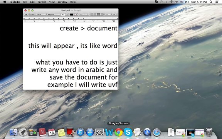Viewport: 222px width, 139px height.
Task: Click the font size field
Action: [63, 14]
